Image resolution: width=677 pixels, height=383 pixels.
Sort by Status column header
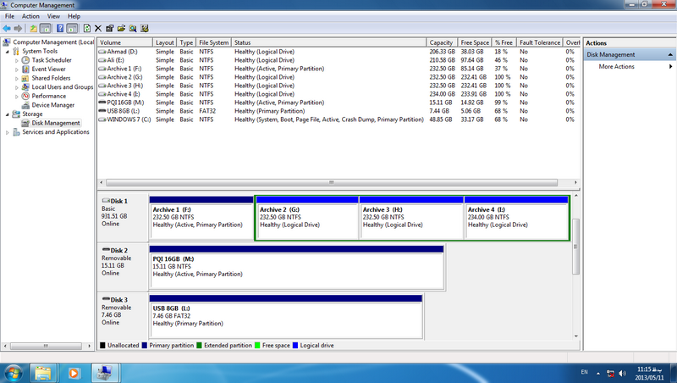pyautogui.click(x=328, y=43)
